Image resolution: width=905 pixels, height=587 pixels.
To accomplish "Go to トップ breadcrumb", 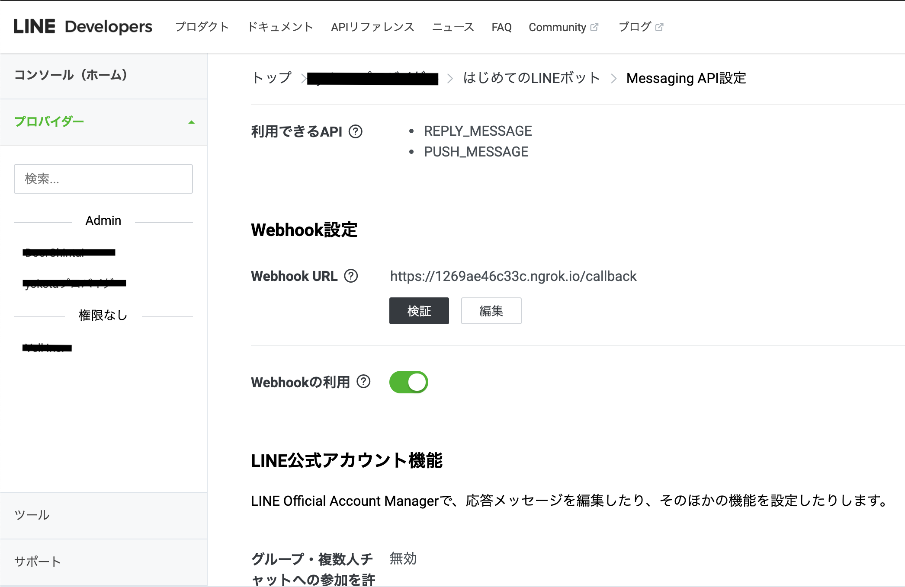I will 272,78.
